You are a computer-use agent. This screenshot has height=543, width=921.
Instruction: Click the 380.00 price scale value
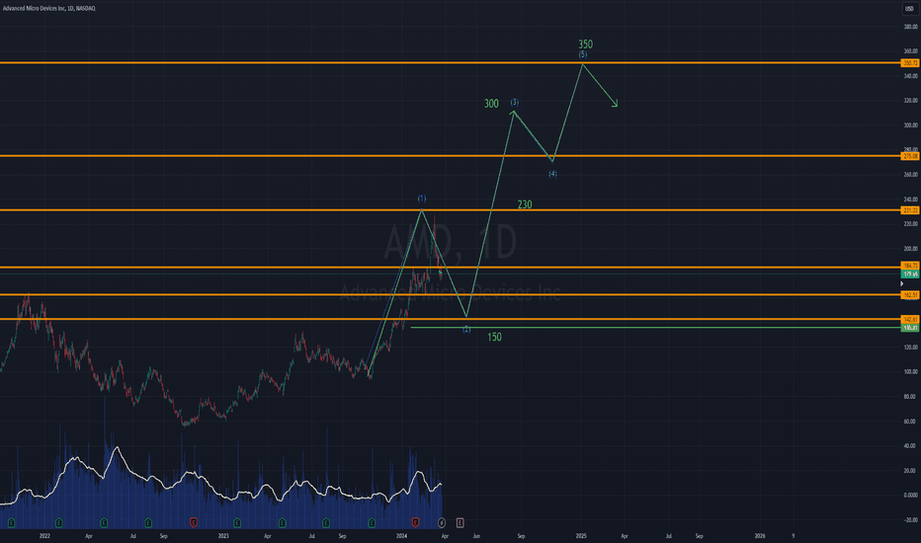(910, 27)
